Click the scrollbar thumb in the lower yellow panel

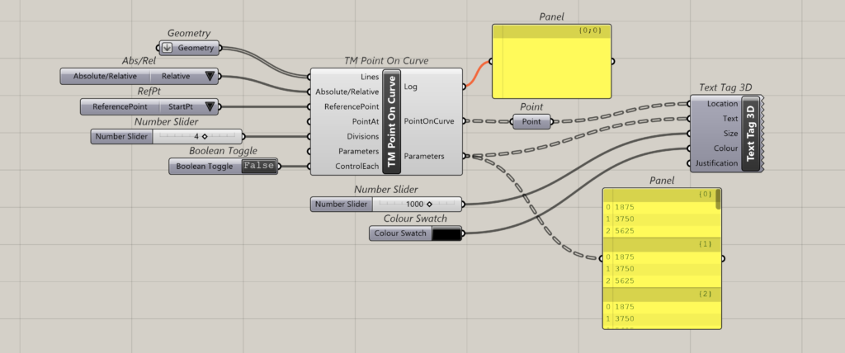click(718, 200)
